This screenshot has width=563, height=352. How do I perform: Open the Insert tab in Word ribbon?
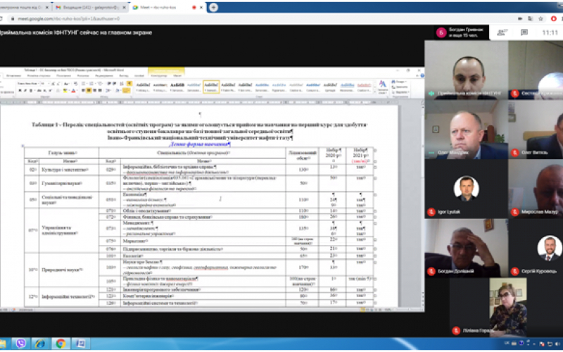point(13,76)
